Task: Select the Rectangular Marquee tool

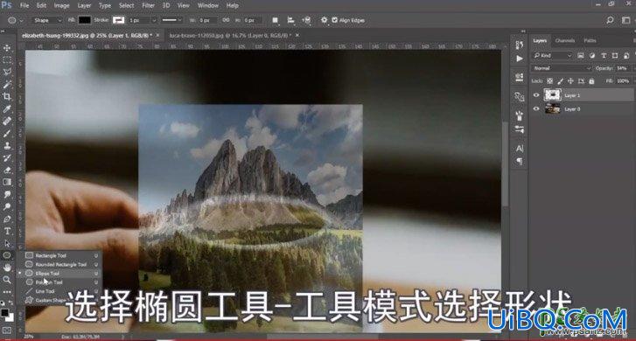Action: 7,60
